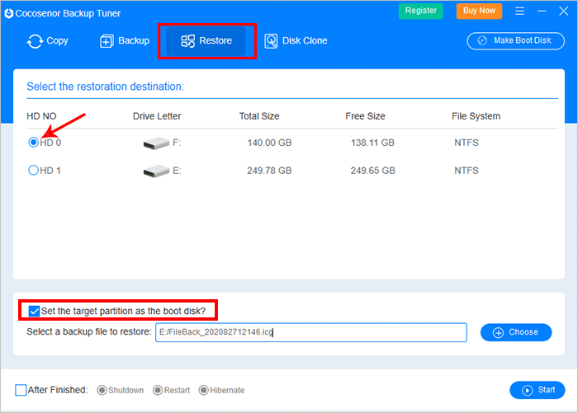Click the File System column header
Image resolution: width=578 pixels, height=413 pixels.
point(476,116)
